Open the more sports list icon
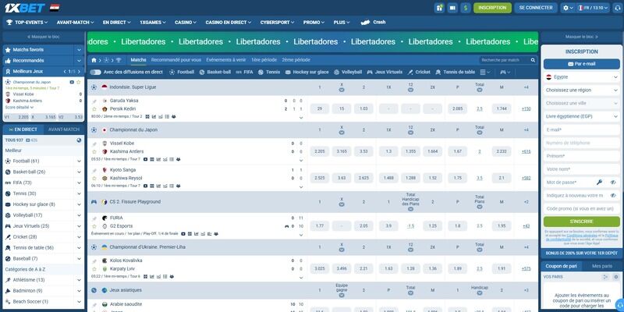Viewport: 624px width, 312px height. click(484, 72)
